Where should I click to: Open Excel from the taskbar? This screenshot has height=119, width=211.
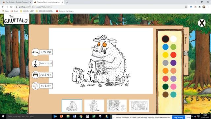[94, 116]
